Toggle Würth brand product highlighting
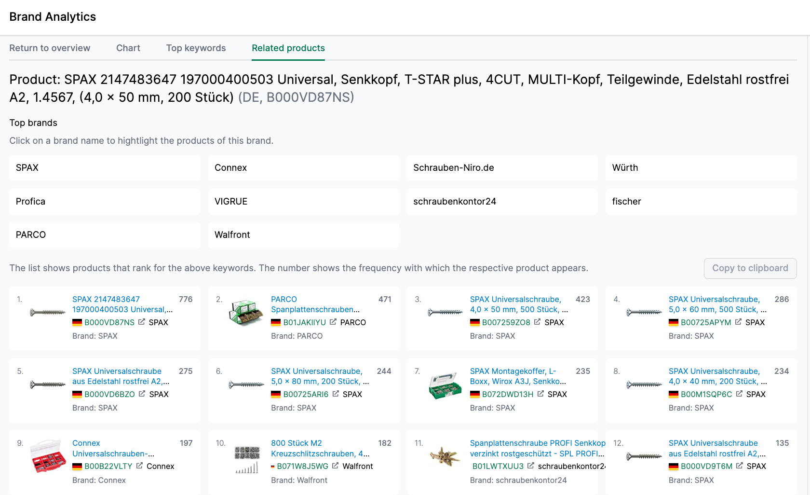 (701, 168)
